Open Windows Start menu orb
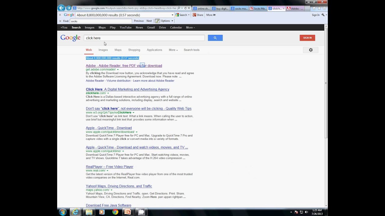Screen dimensions: 385x216 (x=63, y=212)
